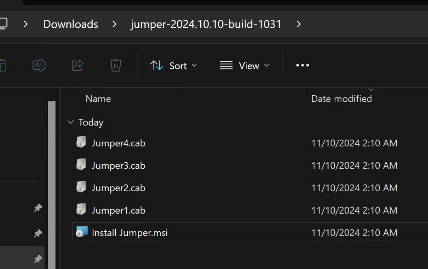This screenshot has height=269, width=428.
Task: Open the View dropdown menu
Action: pos(244,66)
